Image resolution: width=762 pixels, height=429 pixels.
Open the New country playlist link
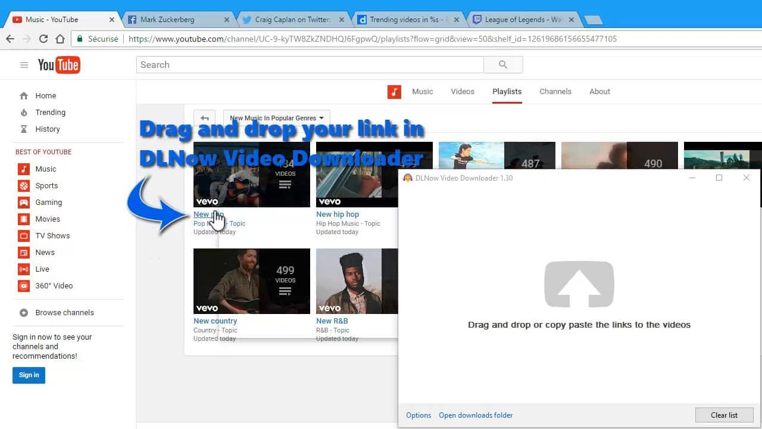(x=215, y=321)
